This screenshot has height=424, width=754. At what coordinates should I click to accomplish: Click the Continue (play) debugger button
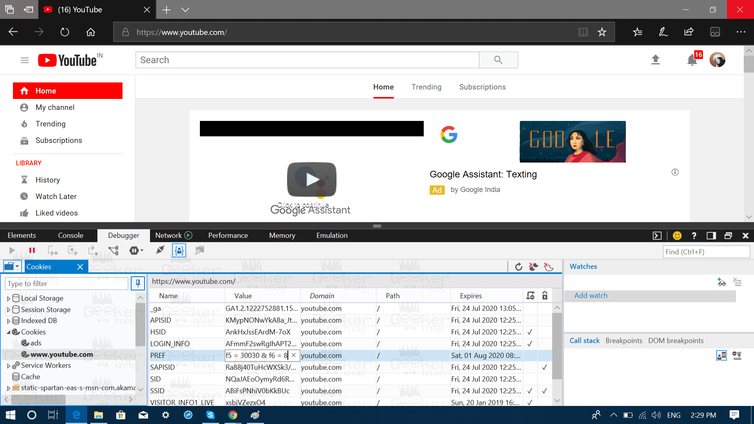[12, 250]
